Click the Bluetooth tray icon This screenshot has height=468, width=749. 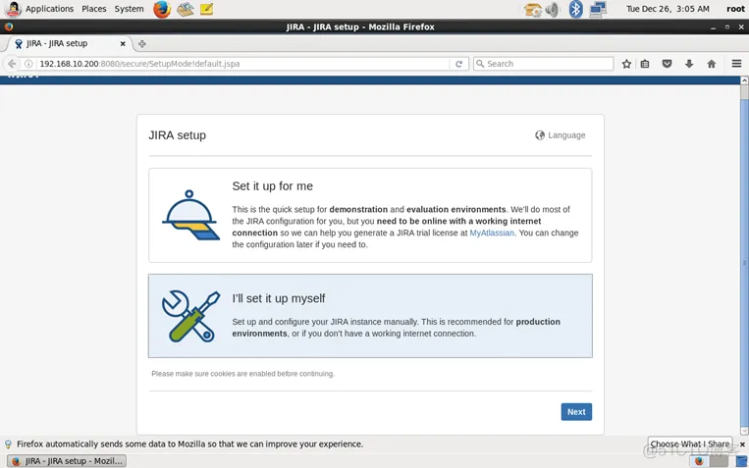pyautogui.click(x=576, y=9)
